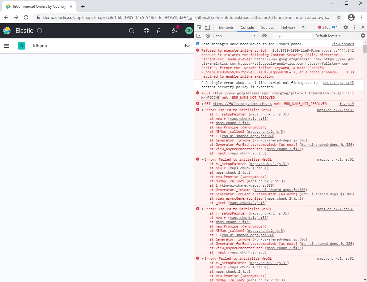Expand the first WebGL error entry

203,110
